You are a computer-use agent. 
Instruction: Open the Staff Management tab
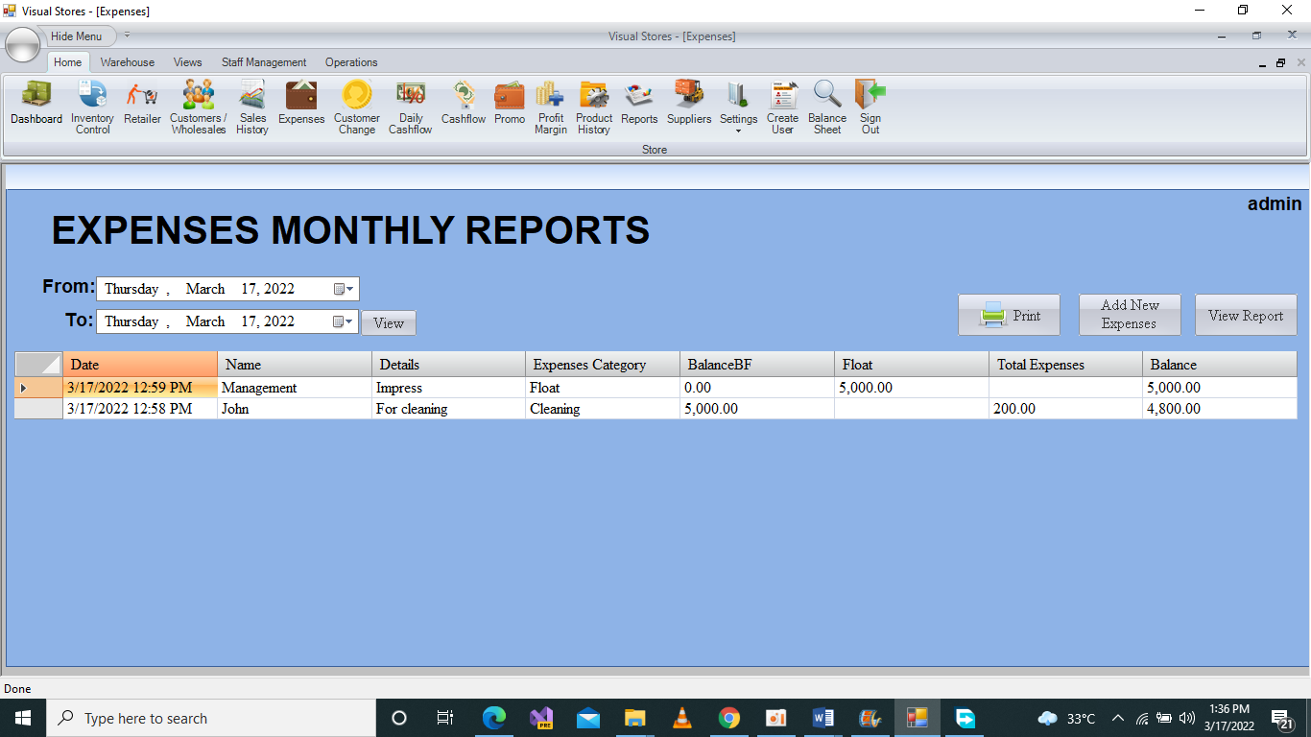264,62
